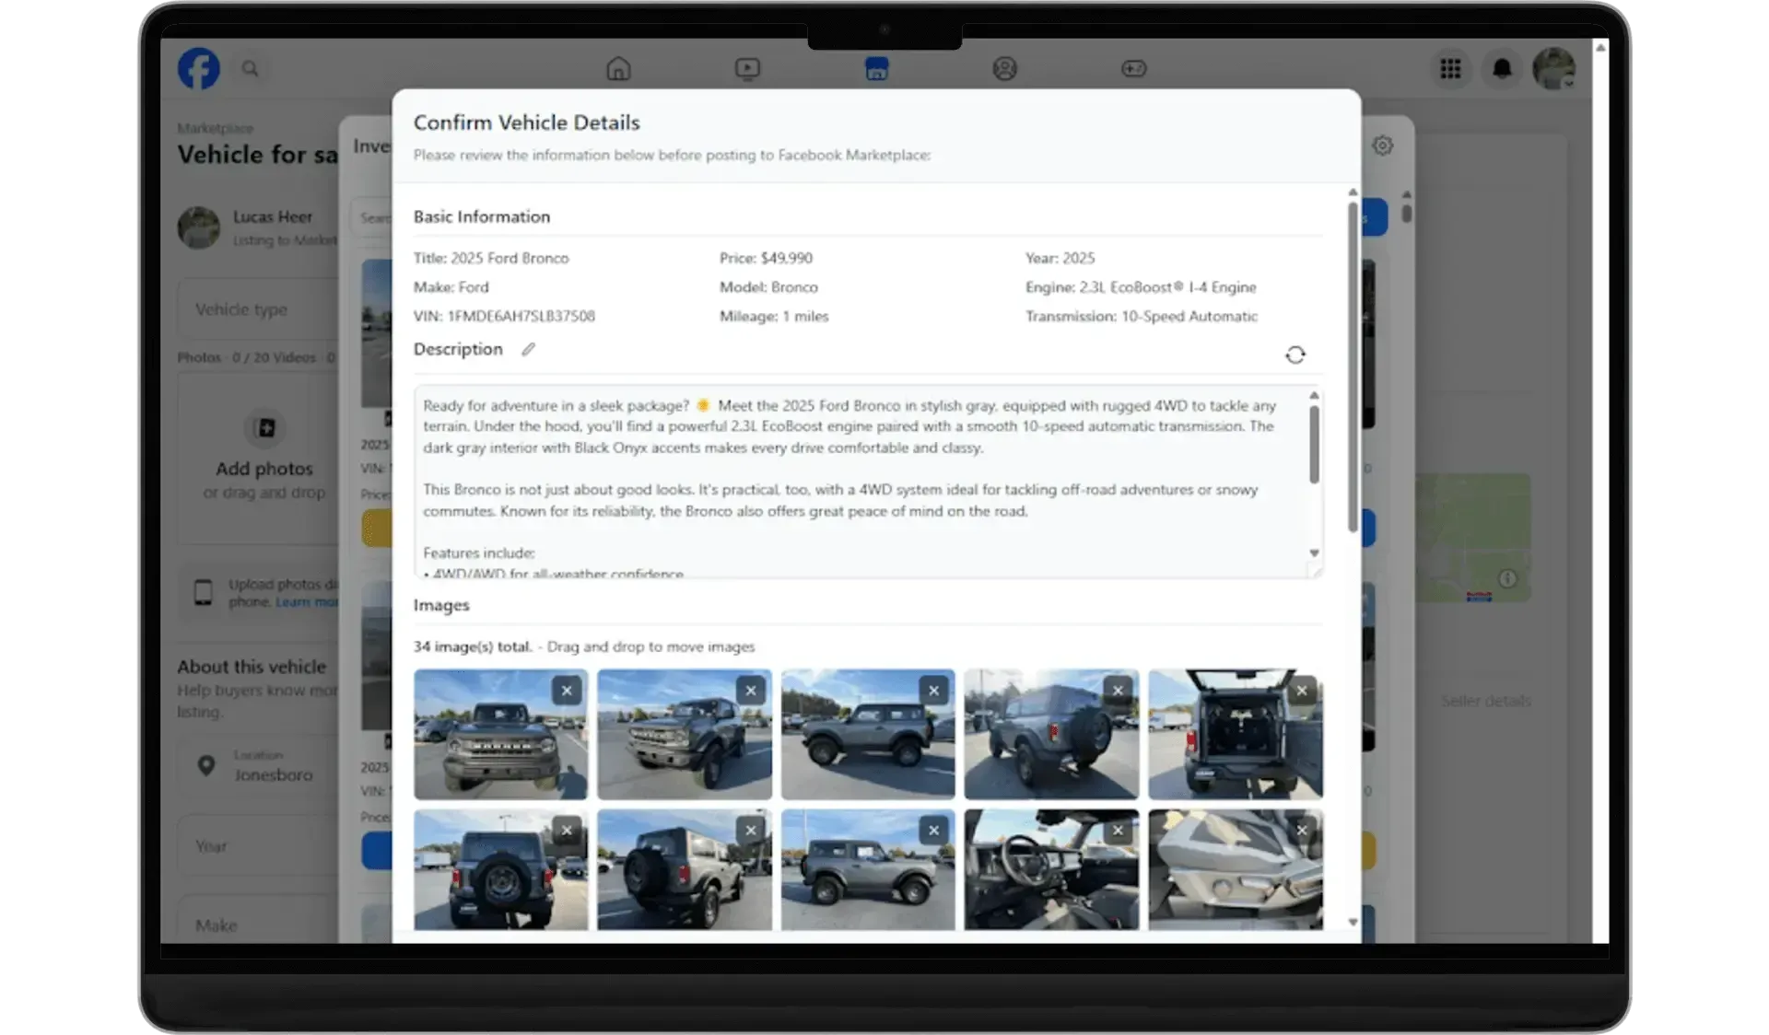The height and width of the screenshot is (1035, 1769).
Task: Open the Watch video tab icon
Action: coord(747,68)
